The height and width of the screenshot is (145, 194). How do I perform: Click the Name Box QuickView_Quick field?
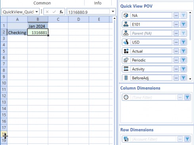(x=18, y=12)
